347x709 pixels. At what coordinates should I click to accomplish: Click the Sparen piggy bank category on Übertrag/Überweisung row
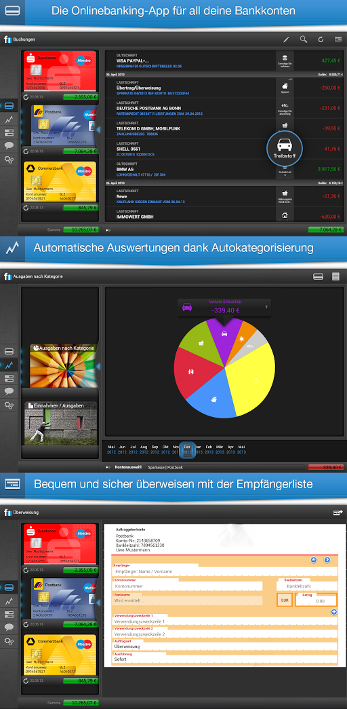point(285,88)
